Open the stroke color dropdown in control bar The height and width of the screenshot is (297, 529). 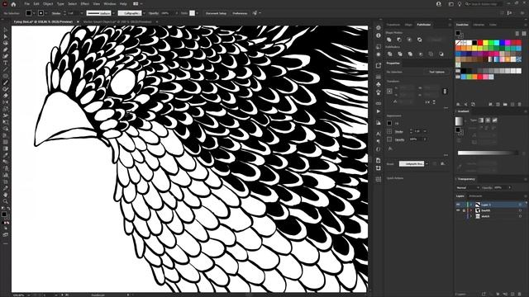[46, 13]
